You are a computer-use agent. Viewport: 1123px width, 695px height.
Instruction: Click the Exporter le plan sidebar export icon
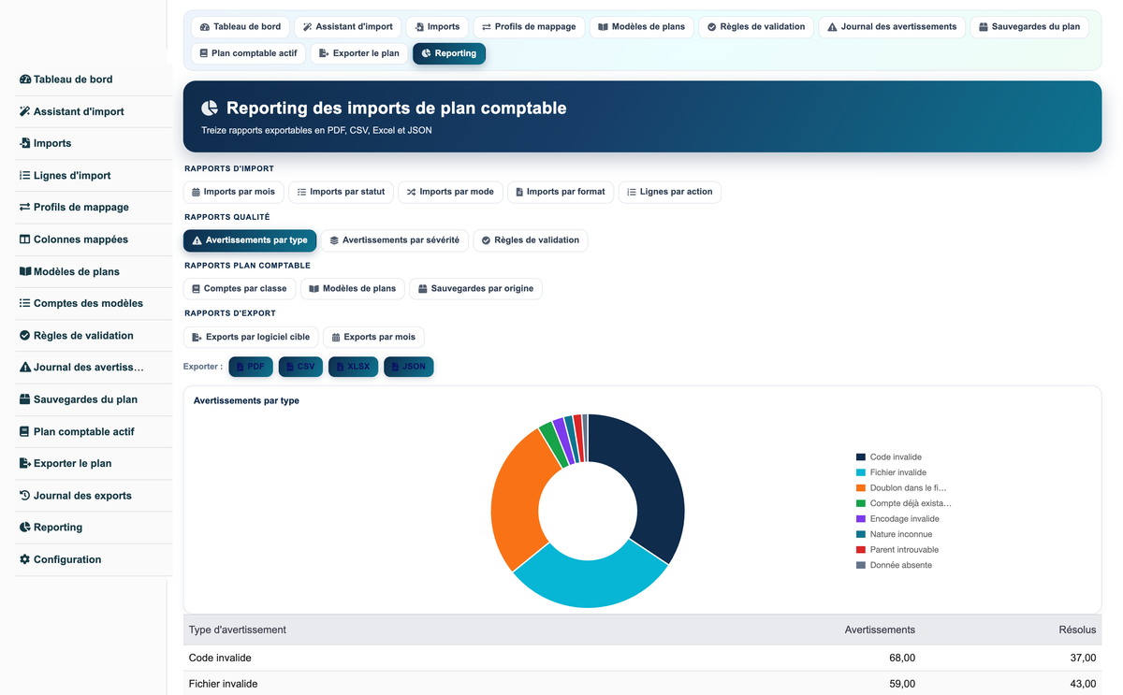pos(25,463)
